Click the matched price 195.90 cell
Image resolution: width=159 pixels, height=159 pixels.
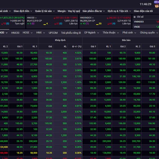pyautogui.click(x=48, y=123)
